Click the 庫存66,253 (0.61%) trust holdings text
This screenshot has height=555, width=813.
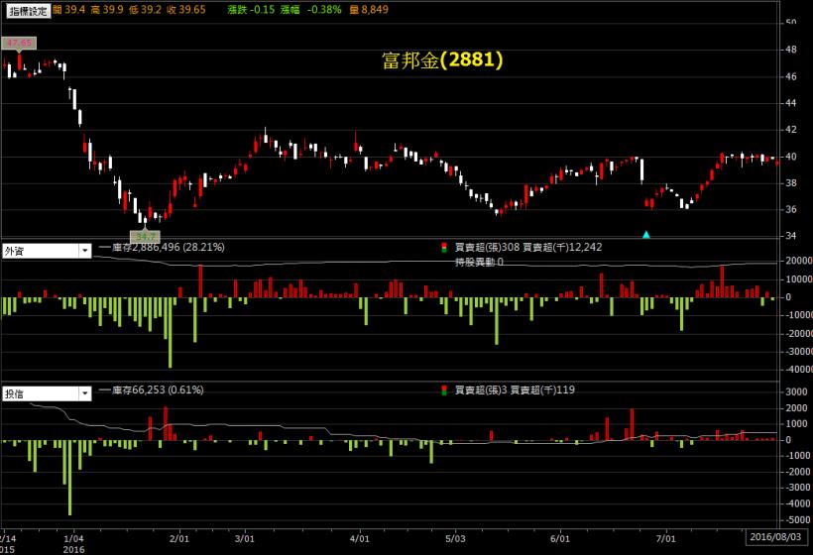click(x=157, y=389)
